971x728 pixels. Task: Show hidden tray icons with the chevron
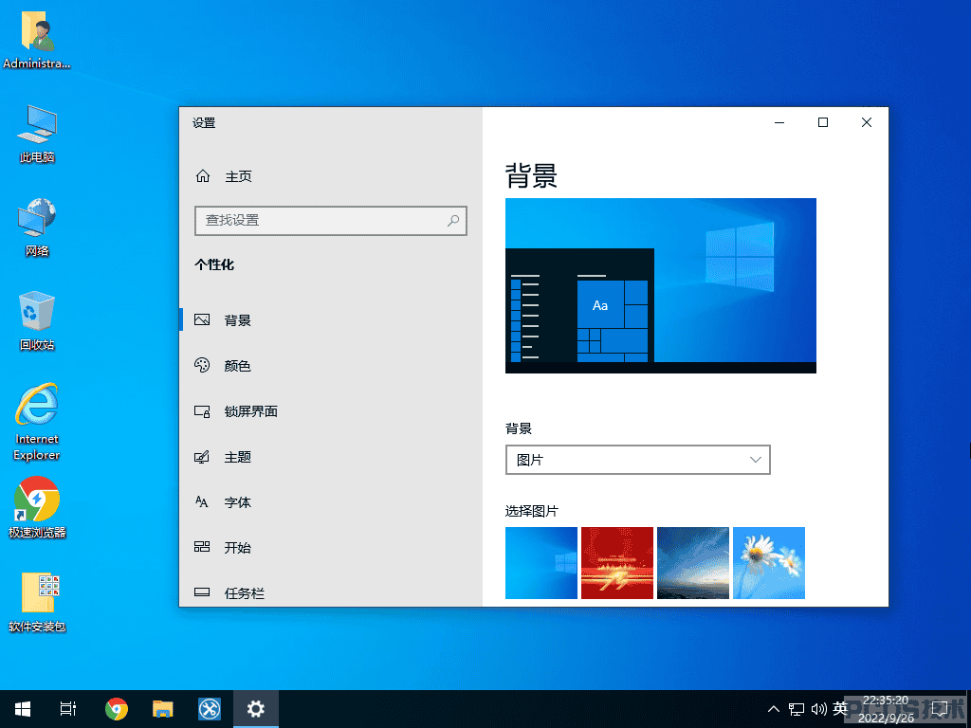774,709
